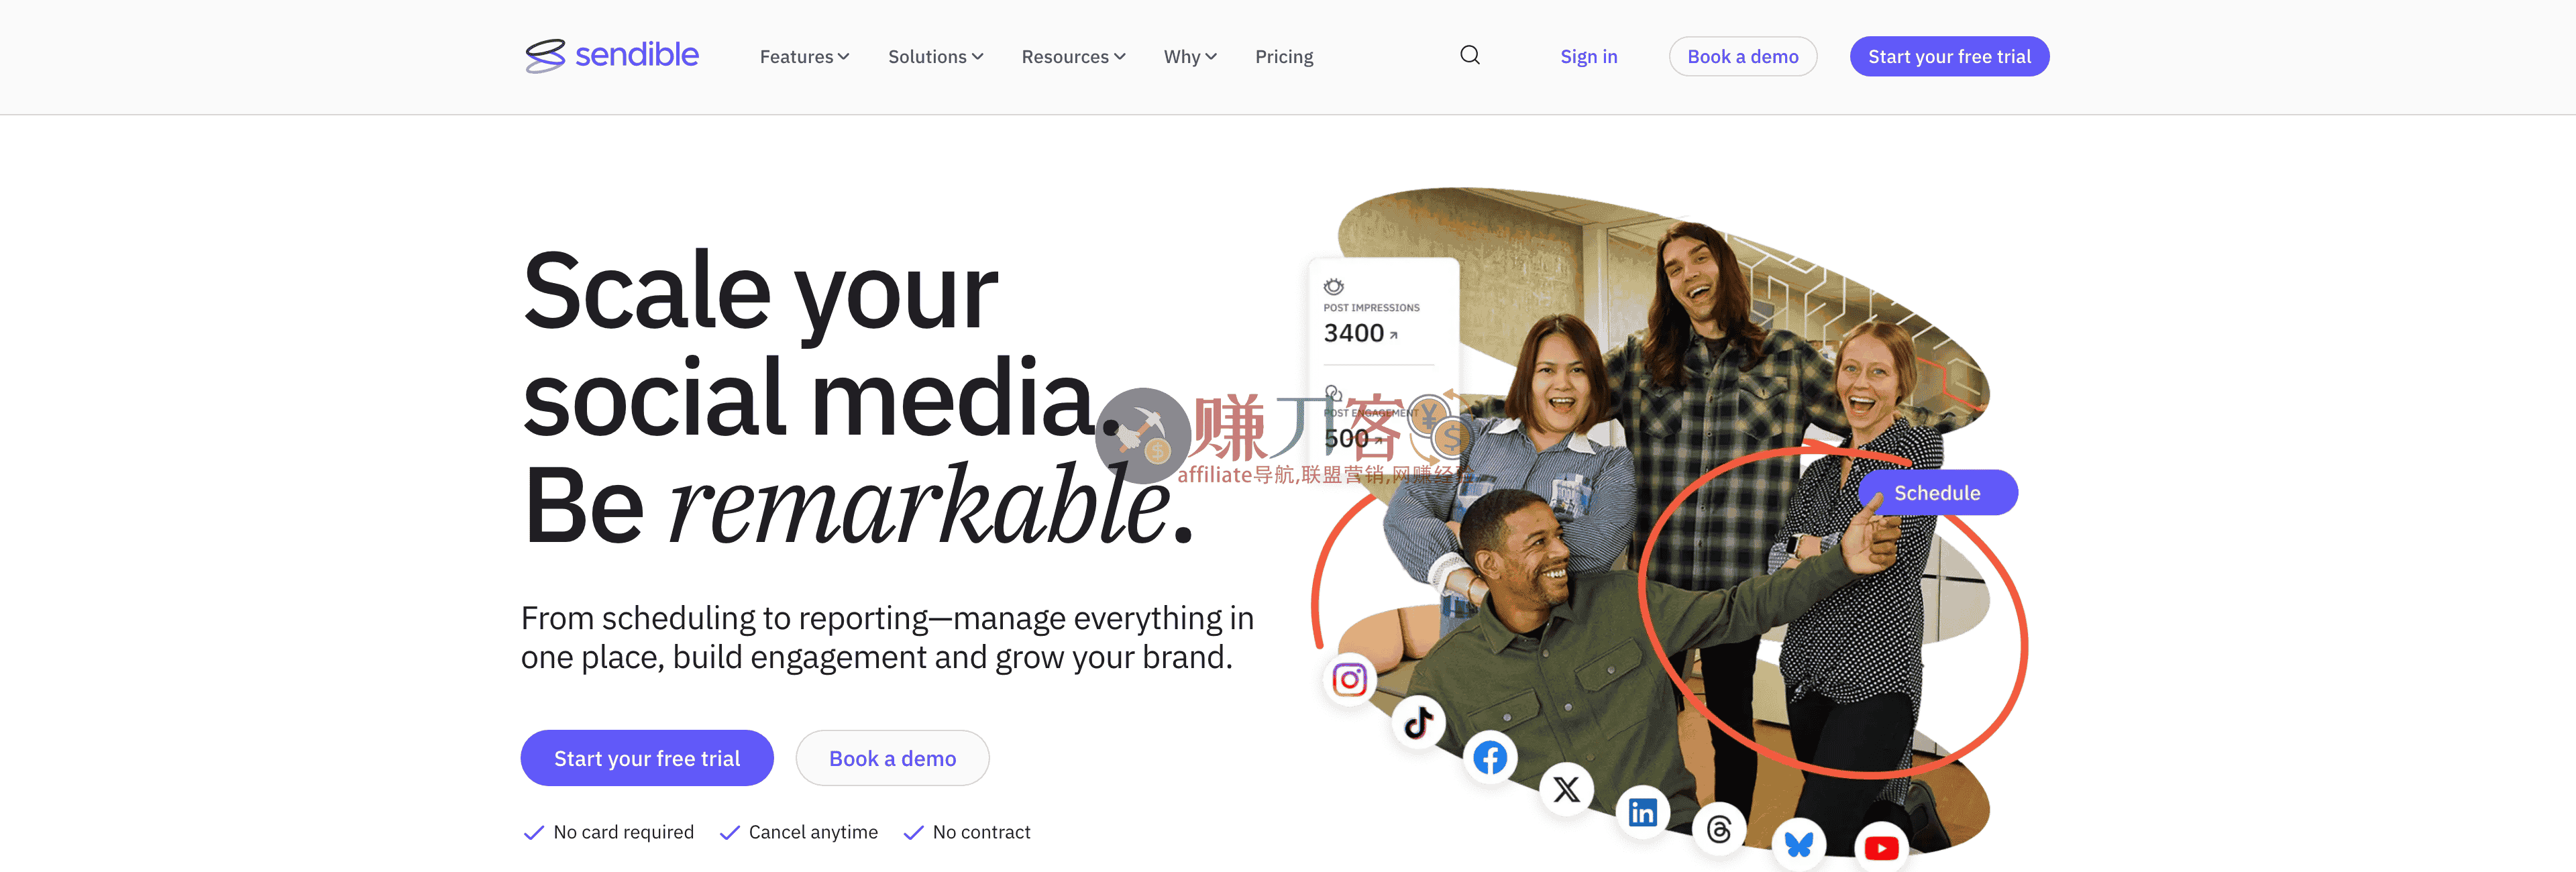Click the Bluesky butterfly icon
The image size is (2576, 872).
tap(1798, 845)
